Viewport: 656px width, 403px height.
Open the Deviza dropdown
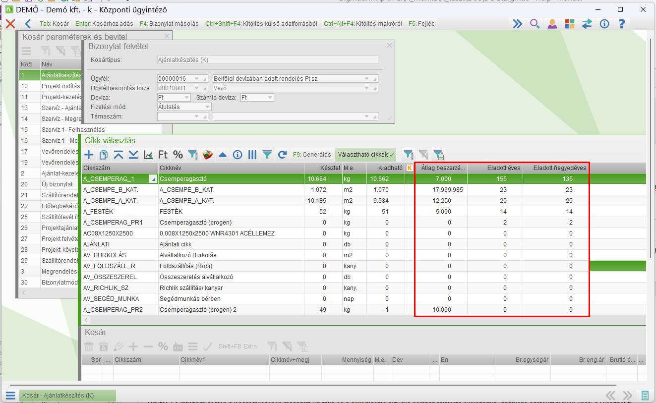186,98
